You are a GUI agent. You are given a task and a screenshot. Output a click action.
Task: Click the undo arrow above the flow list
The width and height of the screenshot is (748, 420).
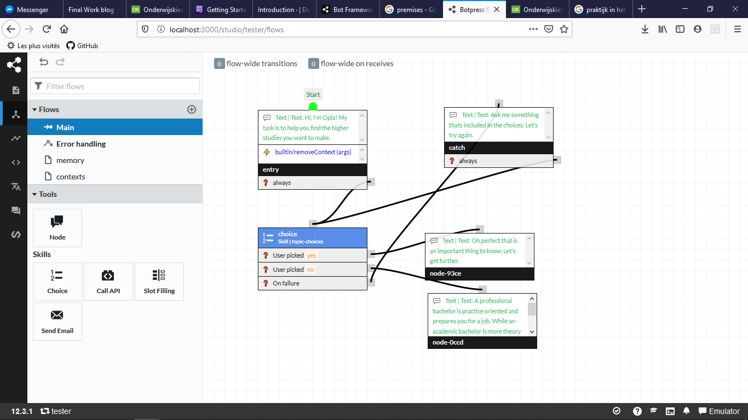44,62
